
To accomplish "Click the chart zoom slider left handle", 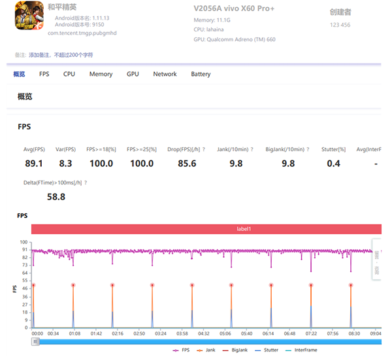I will tap(36, 342).
